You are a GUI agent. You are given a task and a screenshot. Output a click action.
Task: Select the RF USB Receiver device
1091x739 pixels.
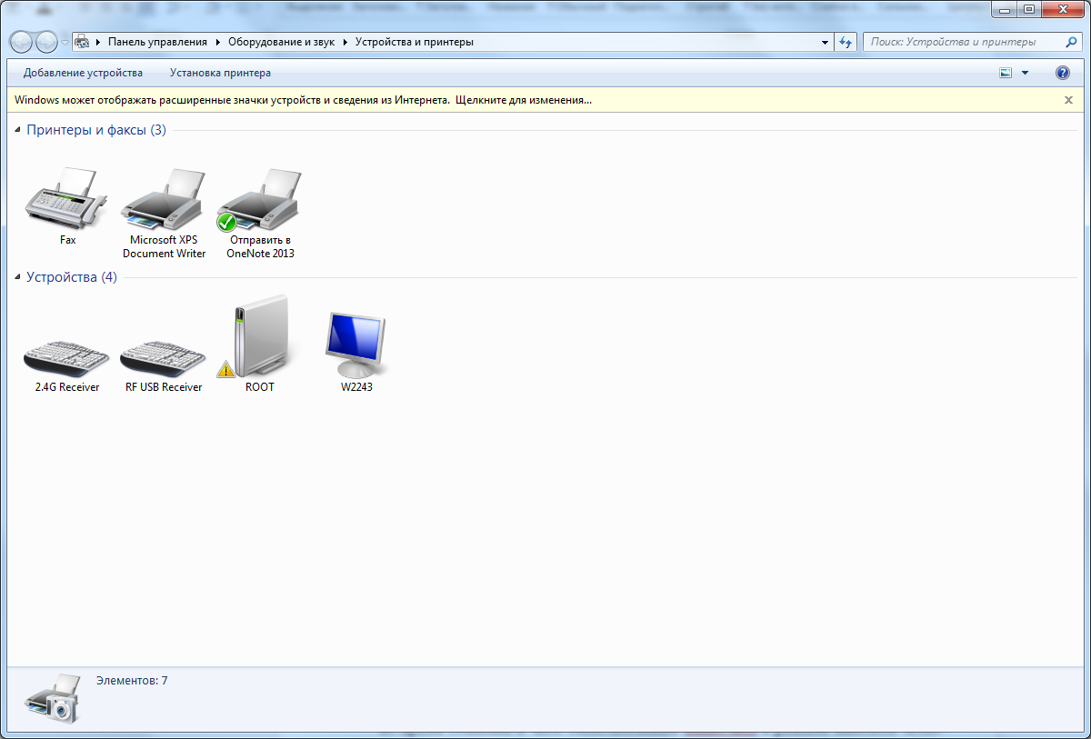tap(164, 353)
